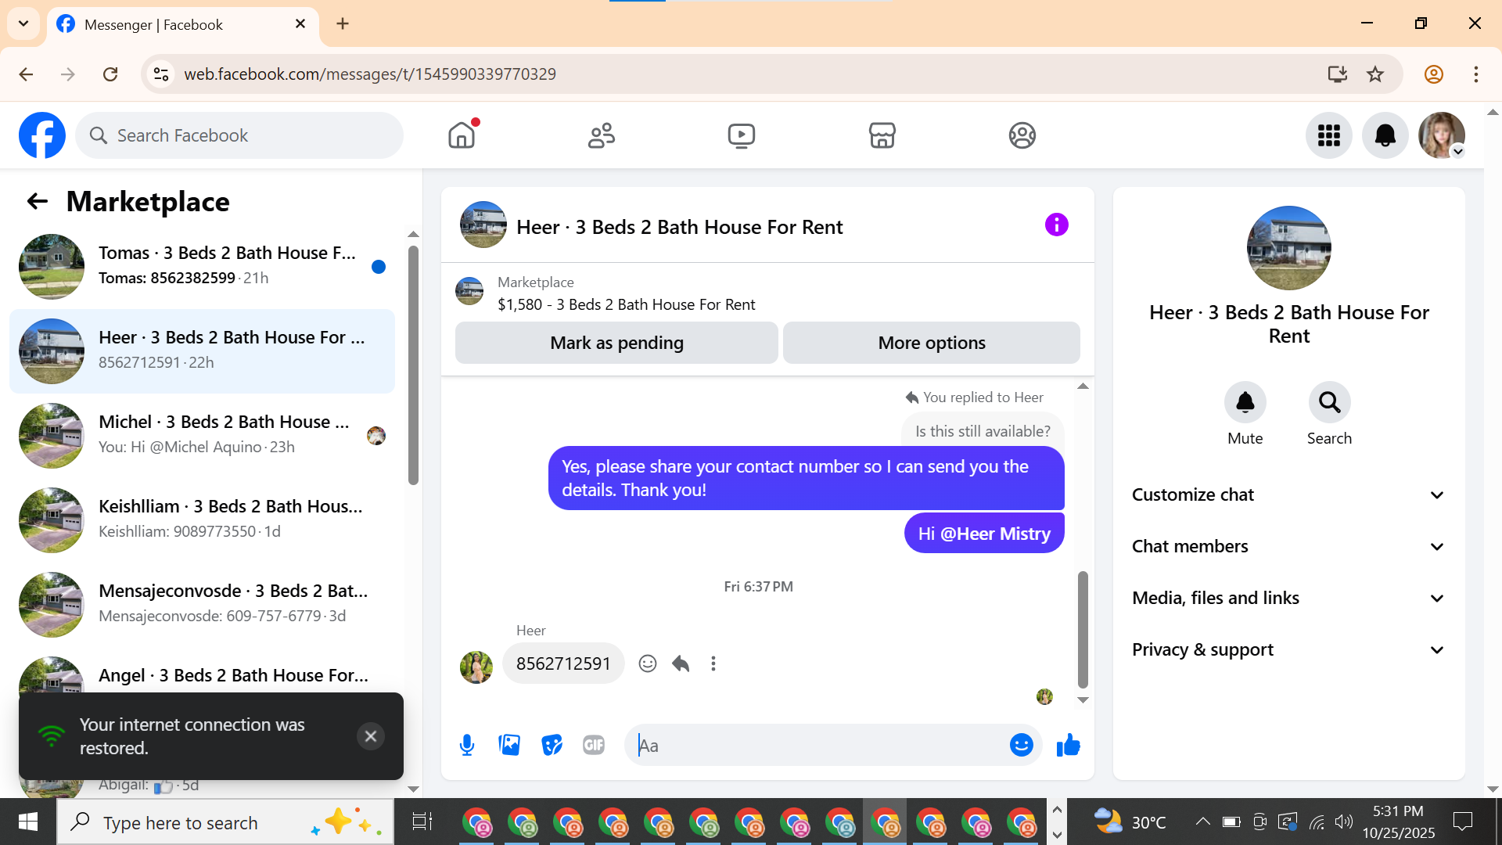This screenshot has width=1502, height=845.
Task: Open the emoji picker in the message box
Action: [1021, 746]
